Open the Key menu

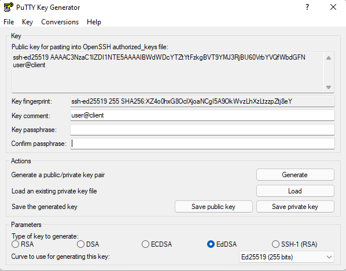28,22
